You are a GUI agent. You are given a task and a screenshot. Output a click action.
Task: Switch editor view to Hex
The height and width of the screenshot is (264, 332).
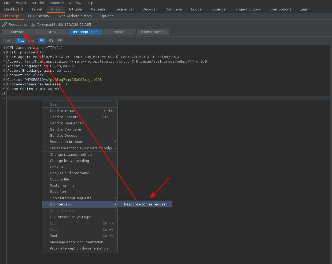(31, 41)
